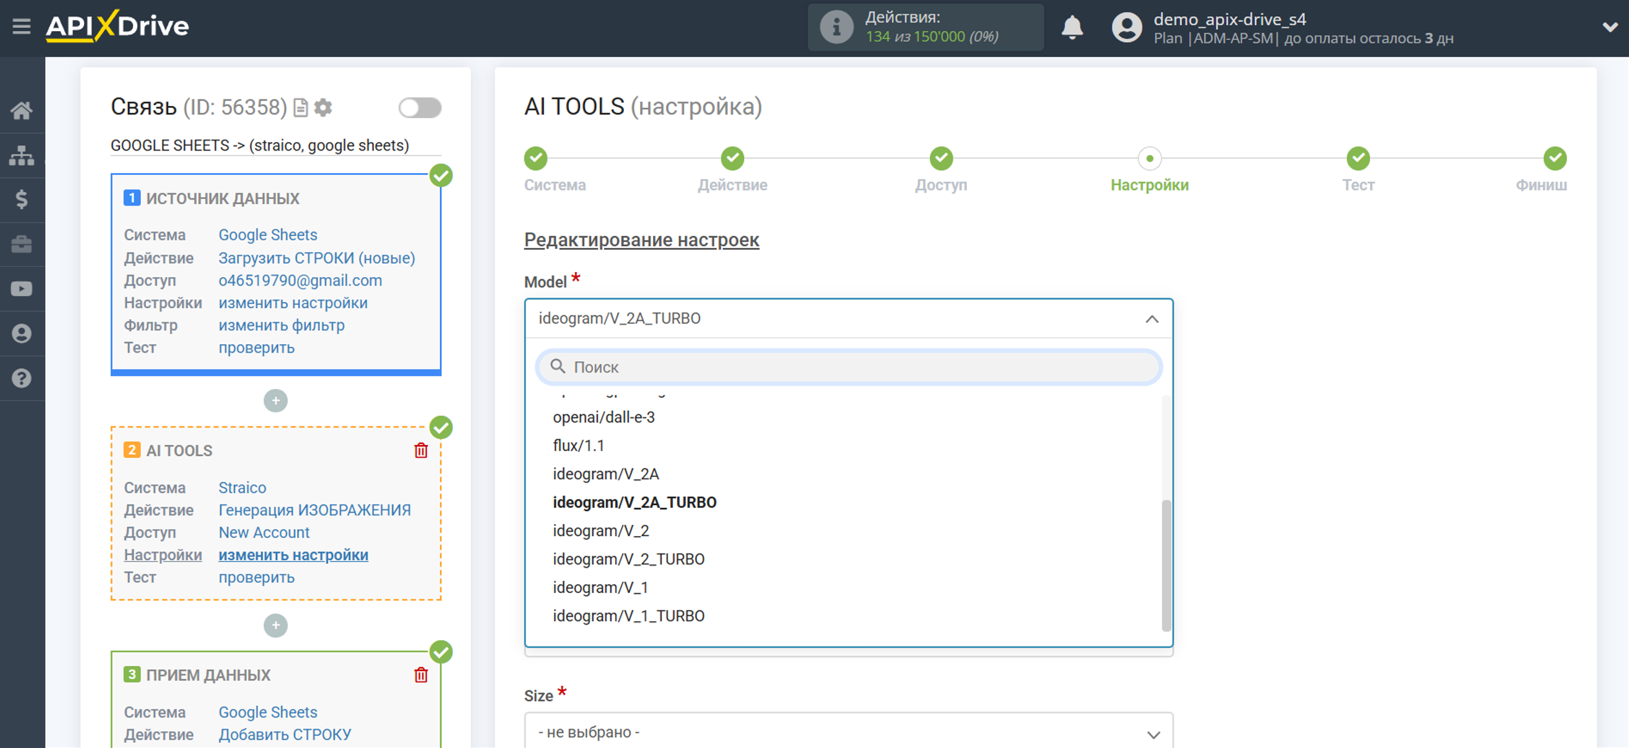Click изменить фильтр link
1629x748 pixels.
281,325
